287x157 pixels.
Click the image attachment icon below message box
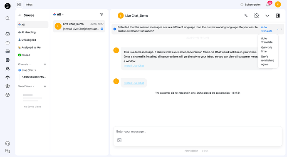coord(119,140)
